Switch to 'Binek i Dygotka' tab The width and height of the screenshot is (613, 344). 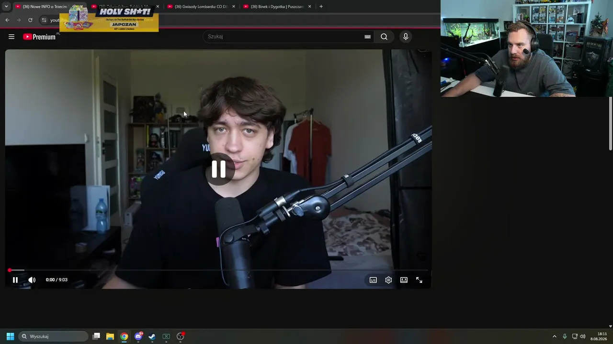(277, 7)
